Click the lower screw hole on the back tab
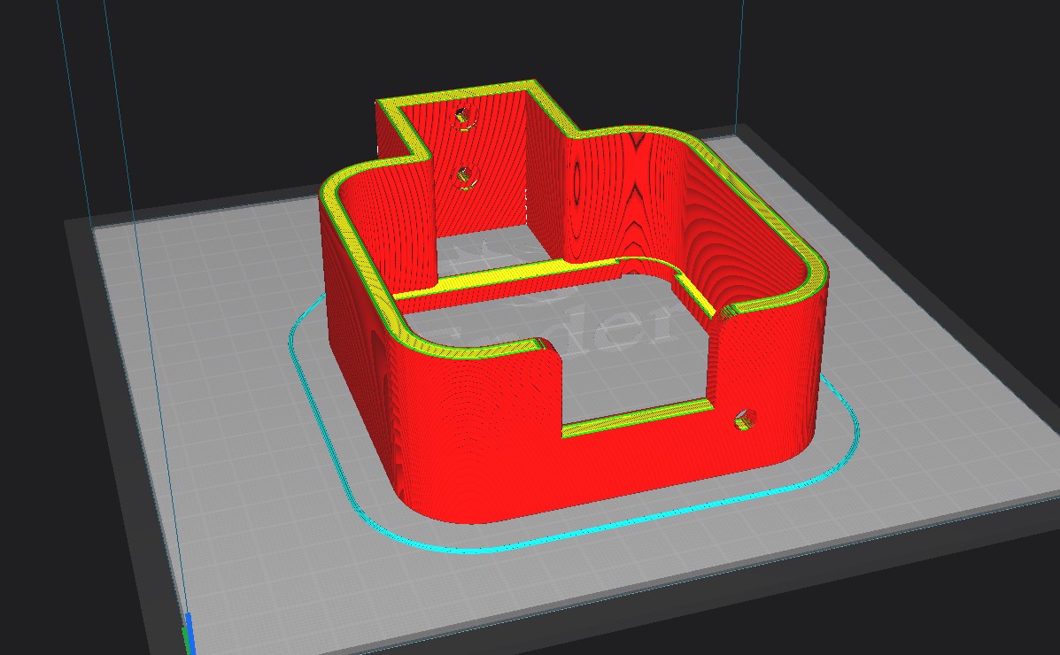The height and width of the screenshot is (655, 1060). click(463, 177)
